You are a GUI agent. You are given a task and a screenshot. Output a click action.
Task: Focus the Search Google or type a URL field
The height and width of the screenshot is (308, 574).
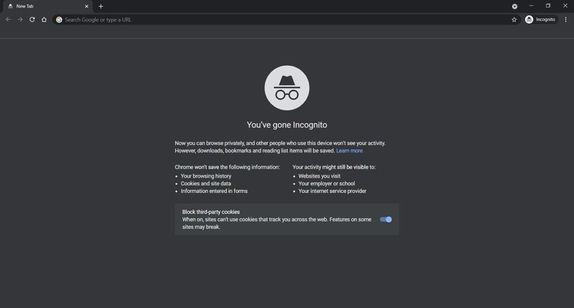click(x=286, y=20)
